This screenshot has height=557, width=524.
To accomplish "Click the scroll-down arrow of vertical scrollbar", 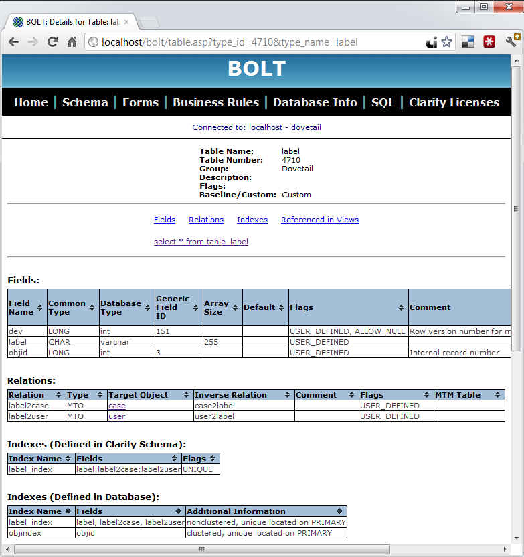I will point(517,538).
